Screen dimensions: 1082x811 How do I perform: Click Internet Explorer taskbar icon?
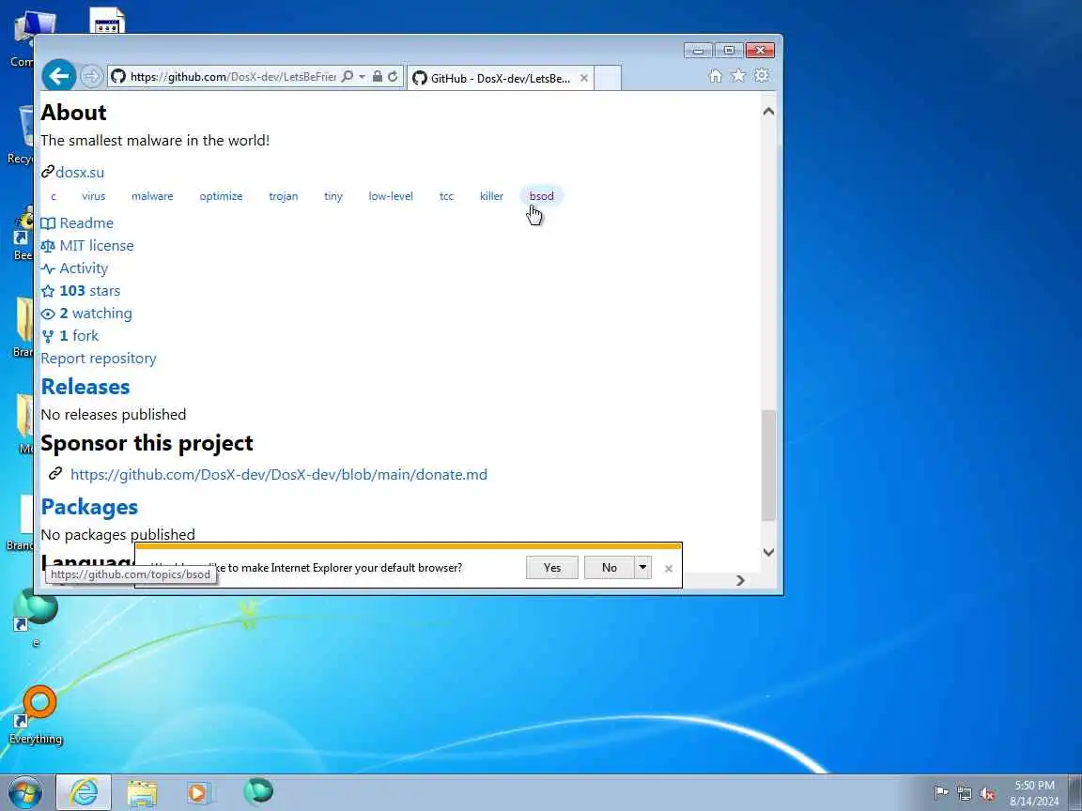(x=84, y=792)
